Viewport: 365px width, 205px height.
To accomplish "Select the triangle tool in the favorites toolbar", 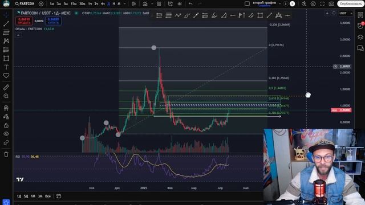I will pos(224,15).
